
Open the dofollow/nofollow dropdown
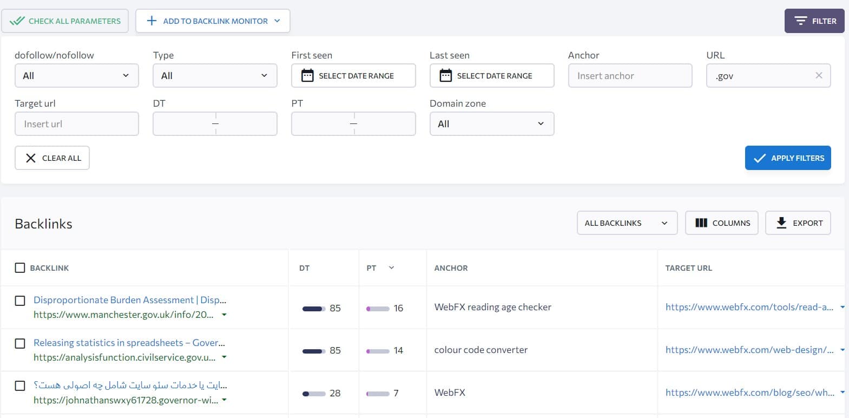coord(77,76)
